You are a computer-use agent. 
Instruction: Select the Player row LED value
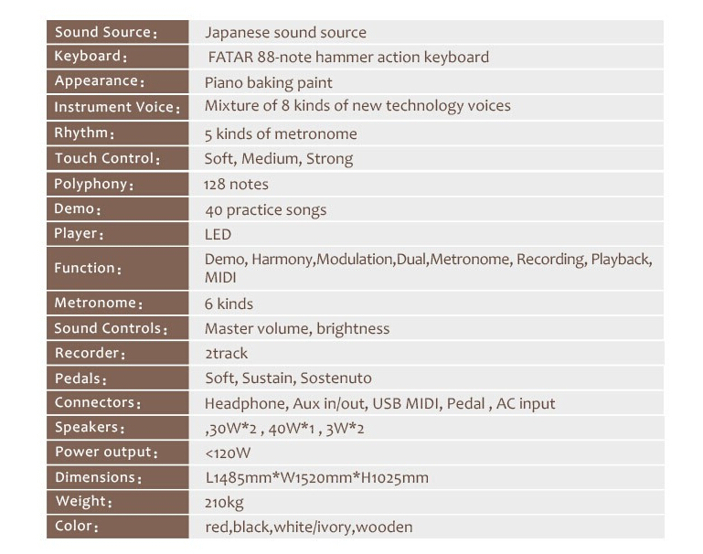point(218,234)
